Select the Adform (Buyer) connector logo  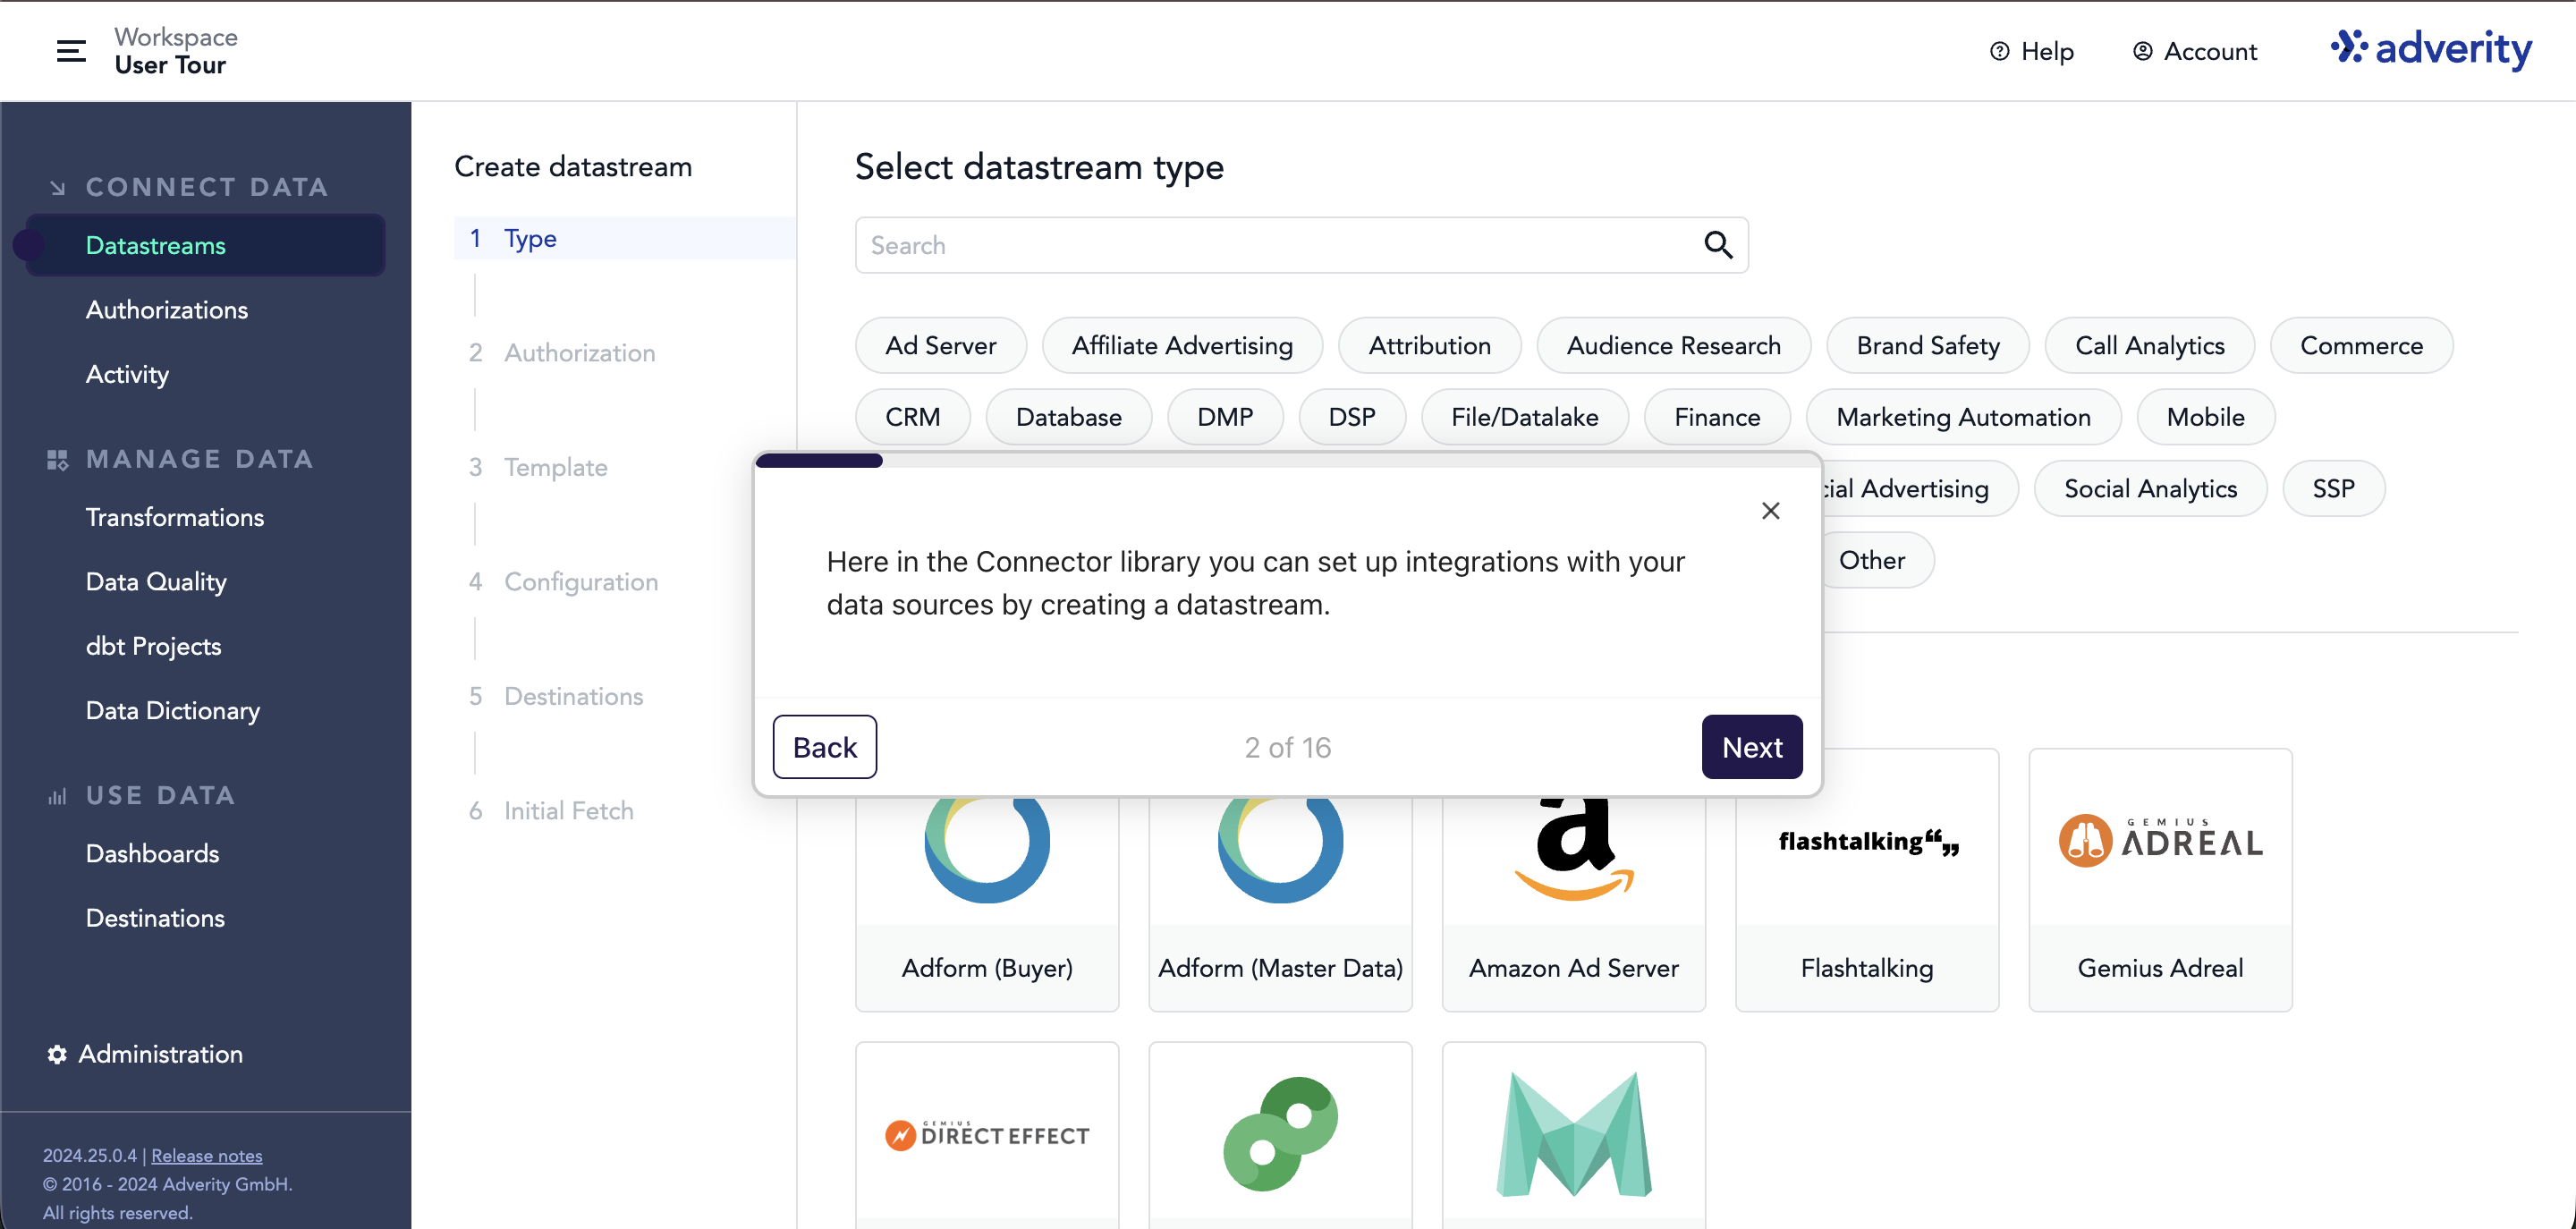pos(987,850)
